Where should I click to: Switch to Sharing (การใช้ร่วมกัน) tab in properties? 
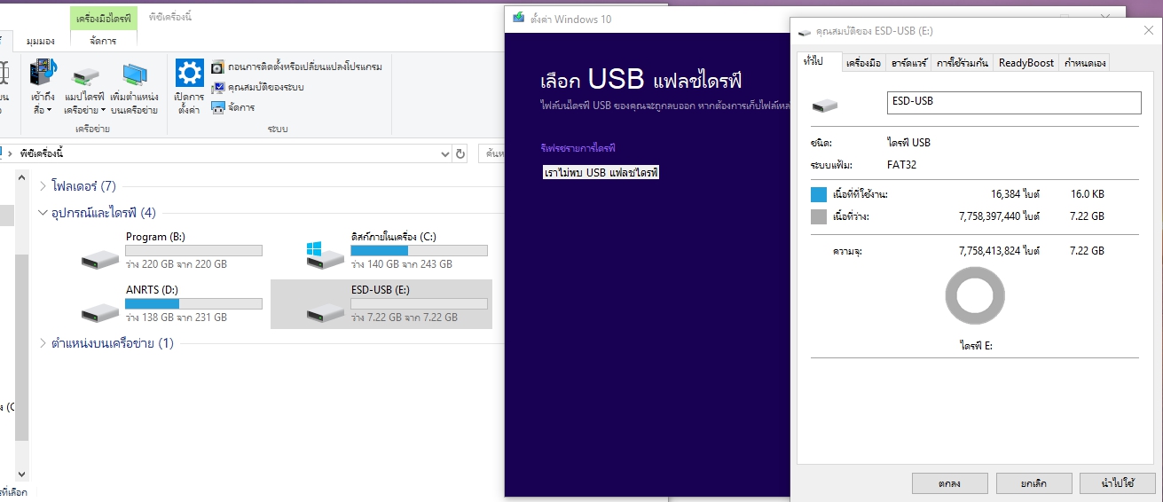pyautogui.click(x=963, y=63)
